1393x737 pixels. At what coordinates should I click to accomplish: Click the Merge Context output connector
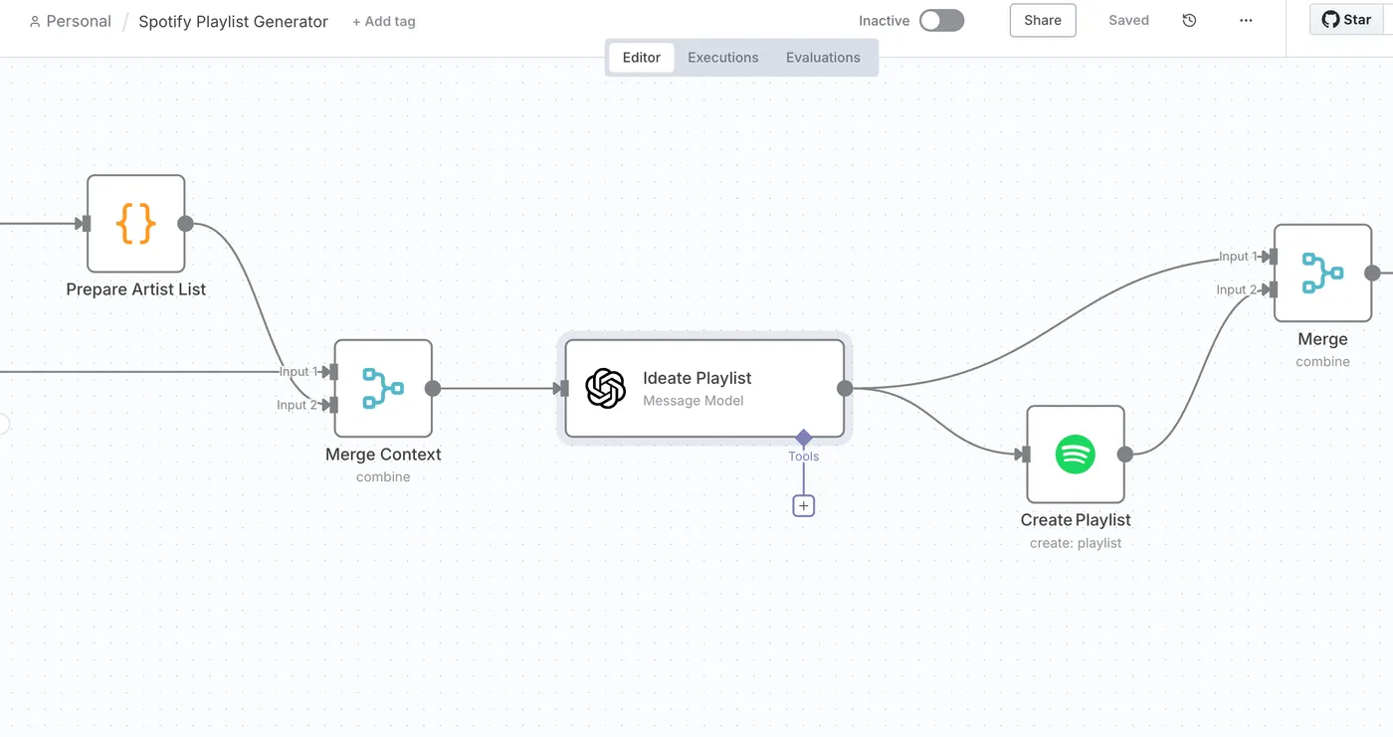[433, 388]
